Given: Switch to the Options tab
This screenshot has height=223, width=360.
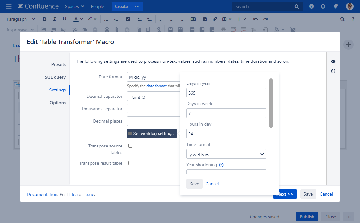Looking at the screenshot, I should click(x=58, y=103).
